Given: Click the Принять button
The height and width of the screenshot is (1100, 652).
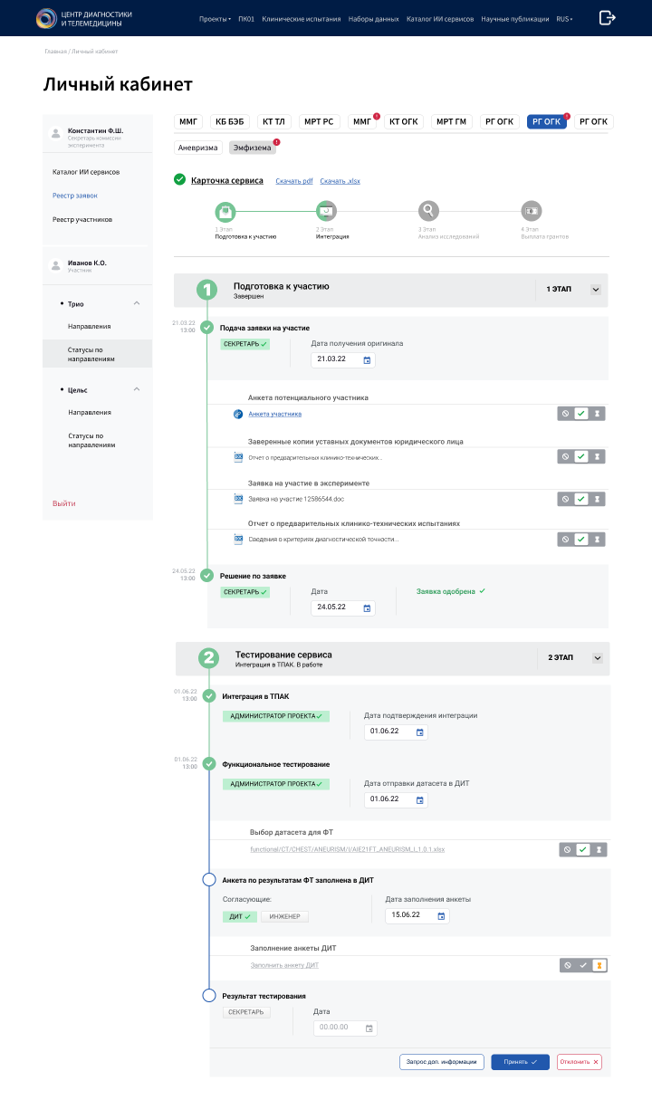Looking at the screenshot, I should point(520,1062).
